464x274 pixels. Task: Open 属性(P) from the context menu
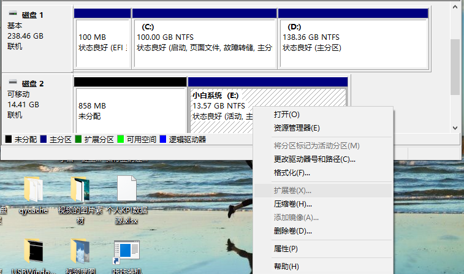pos(285,249)
